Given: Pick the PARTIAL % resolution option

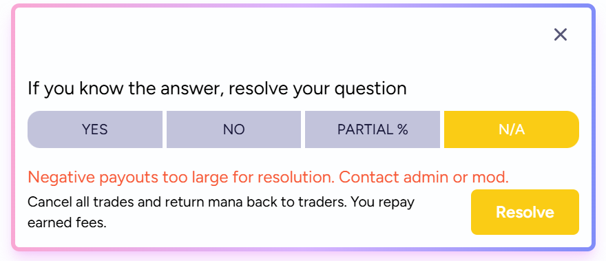Looking at the screenshot, I should [x=373, y=129].
